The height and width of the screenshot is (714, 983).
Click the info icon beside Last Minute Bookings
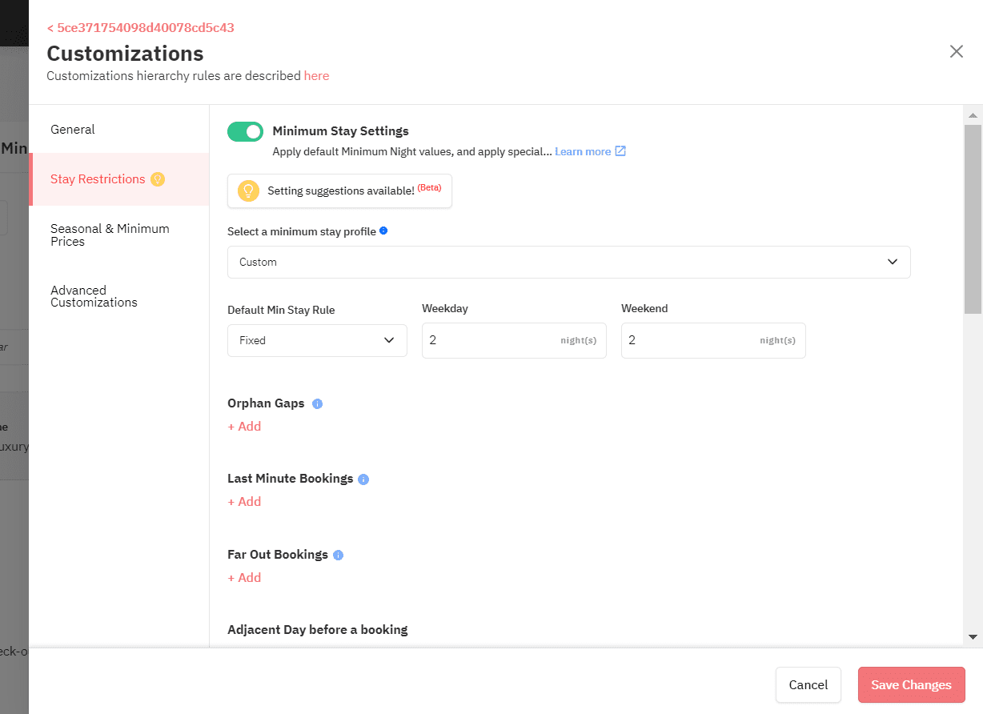point(363,479)
